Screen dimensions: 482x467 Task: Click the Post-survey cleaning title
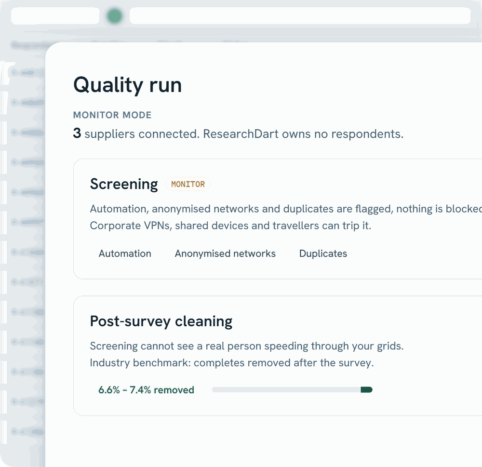pos(161,321)
